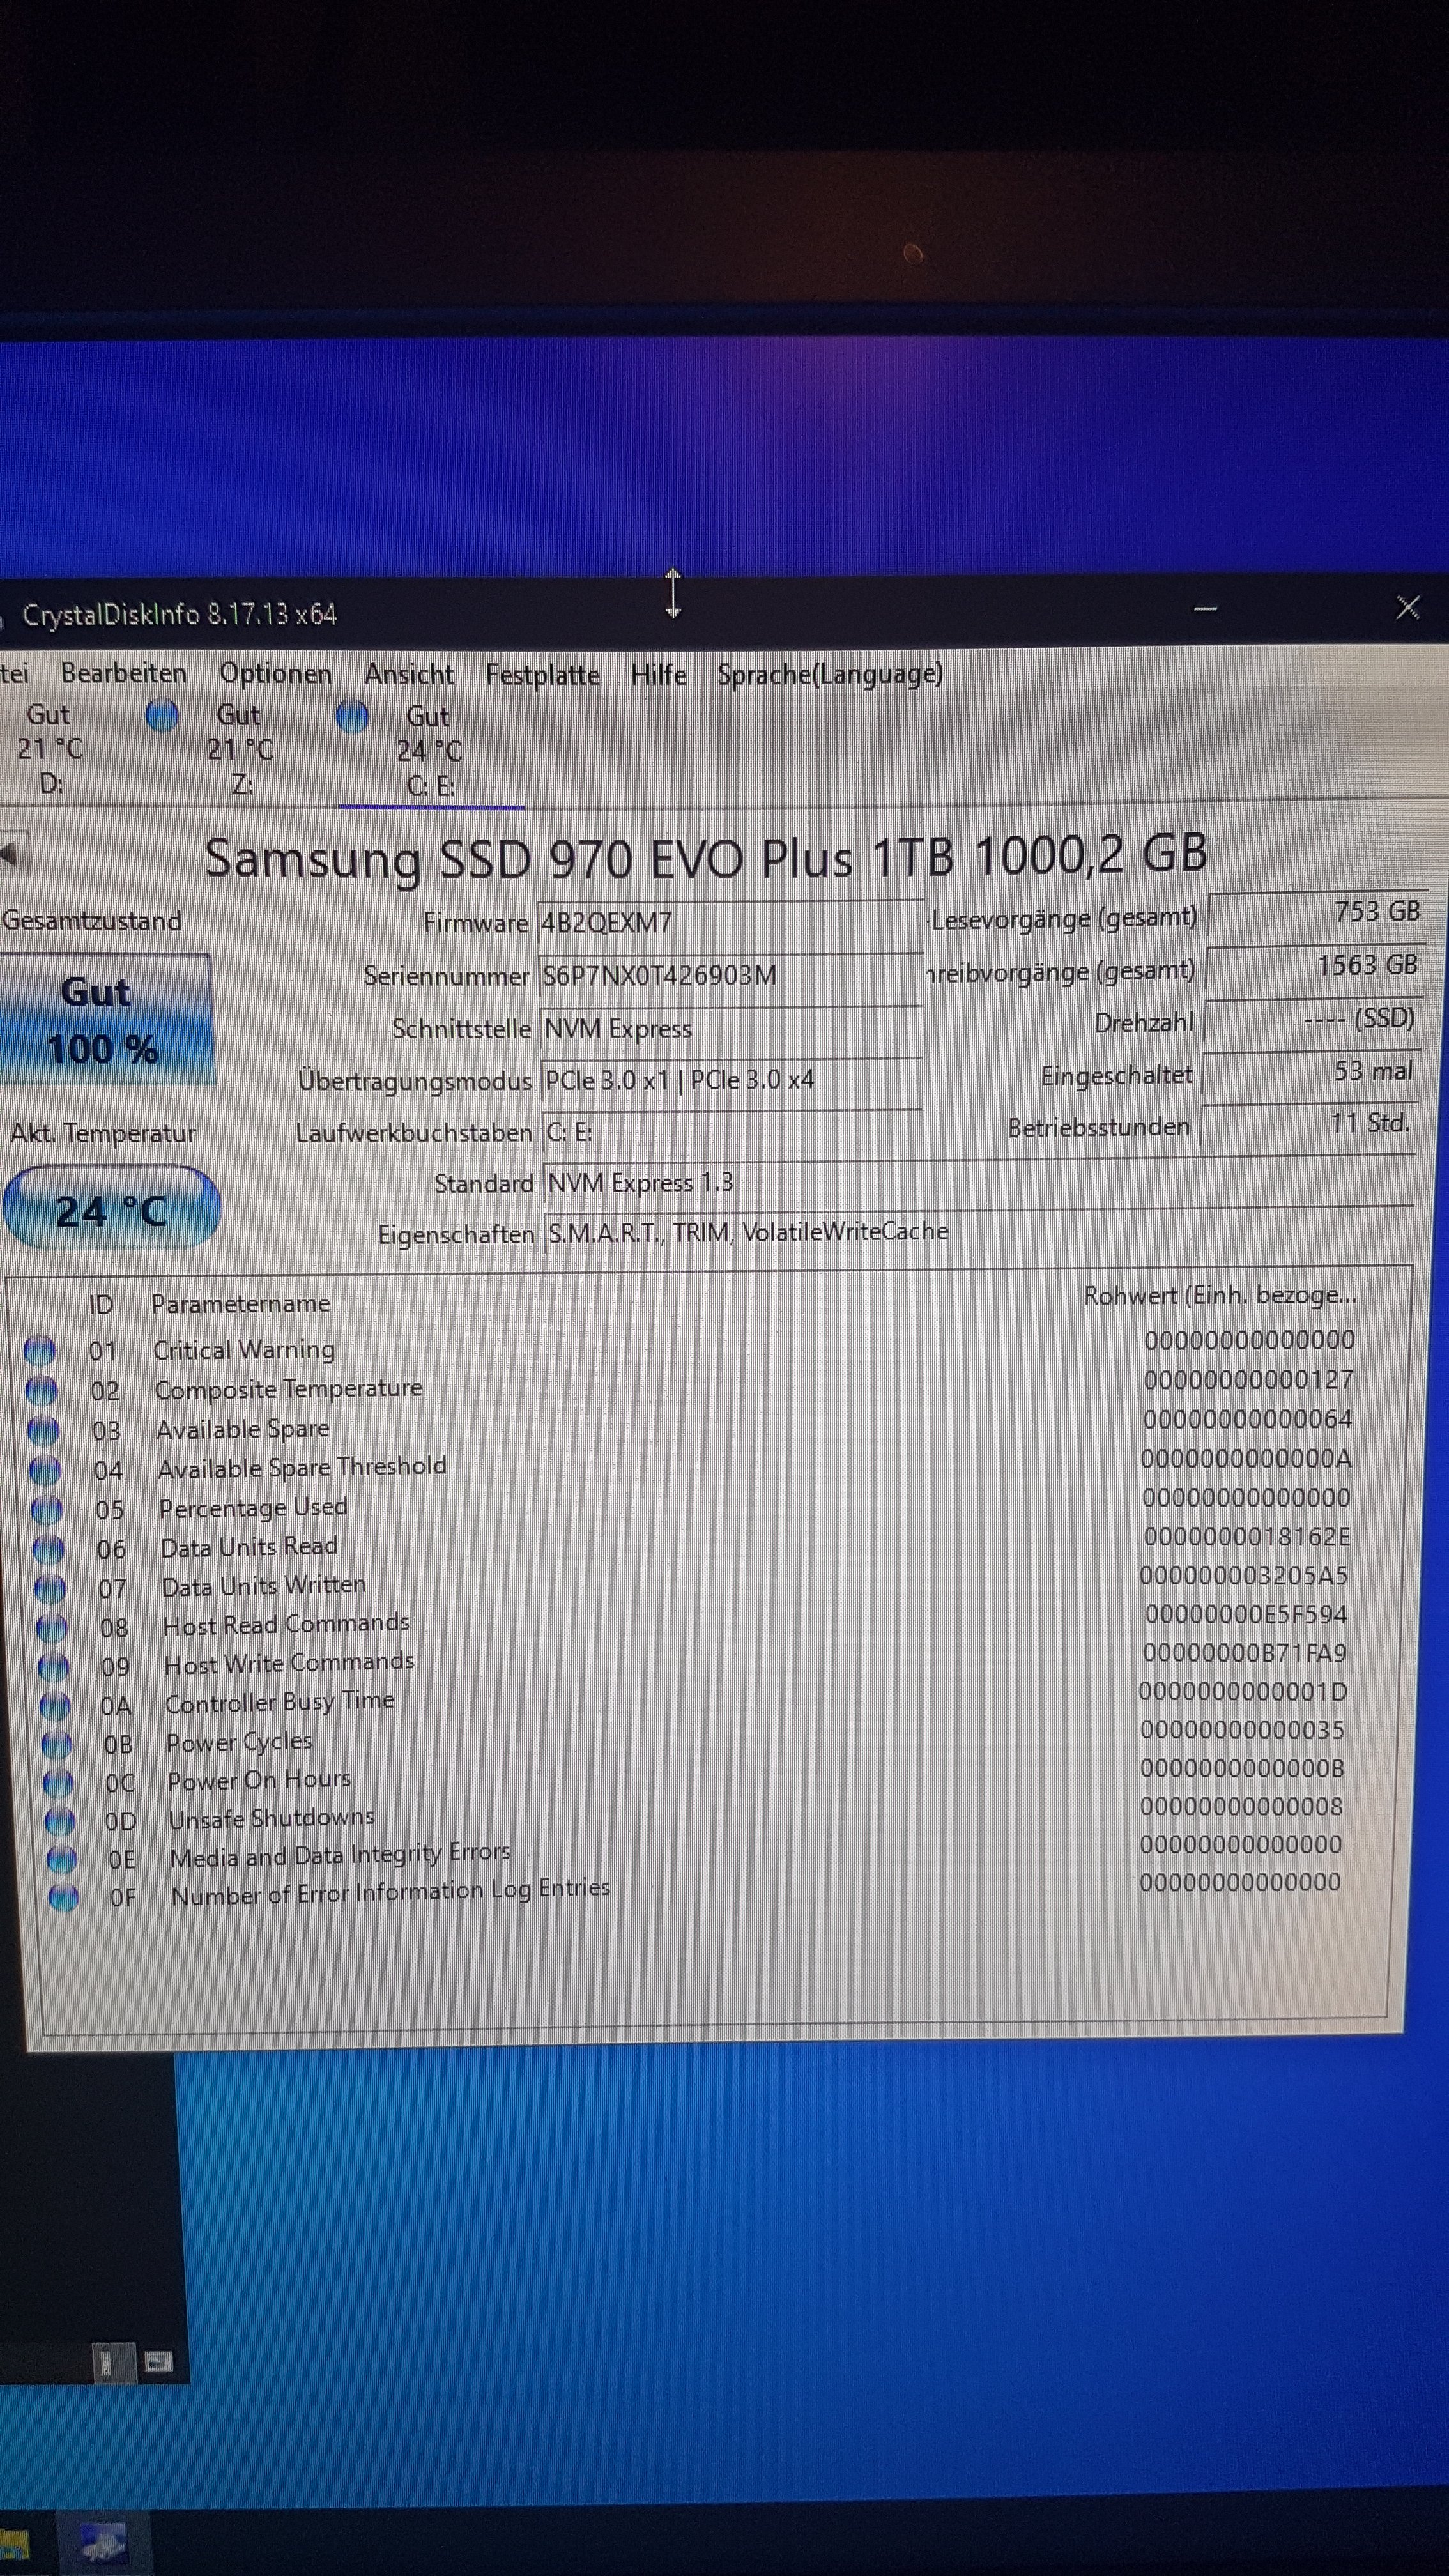This screenshot has height=2576, width=1449.
Task: Click the Samsung SSD 970 EVO Plus title
Action: (706, 857)
